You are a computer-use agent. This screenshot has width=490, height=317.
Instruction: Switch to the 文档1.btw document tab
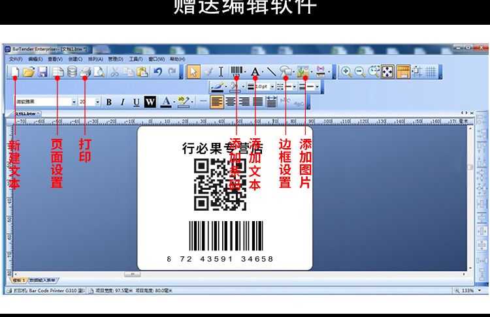(27, 113)
